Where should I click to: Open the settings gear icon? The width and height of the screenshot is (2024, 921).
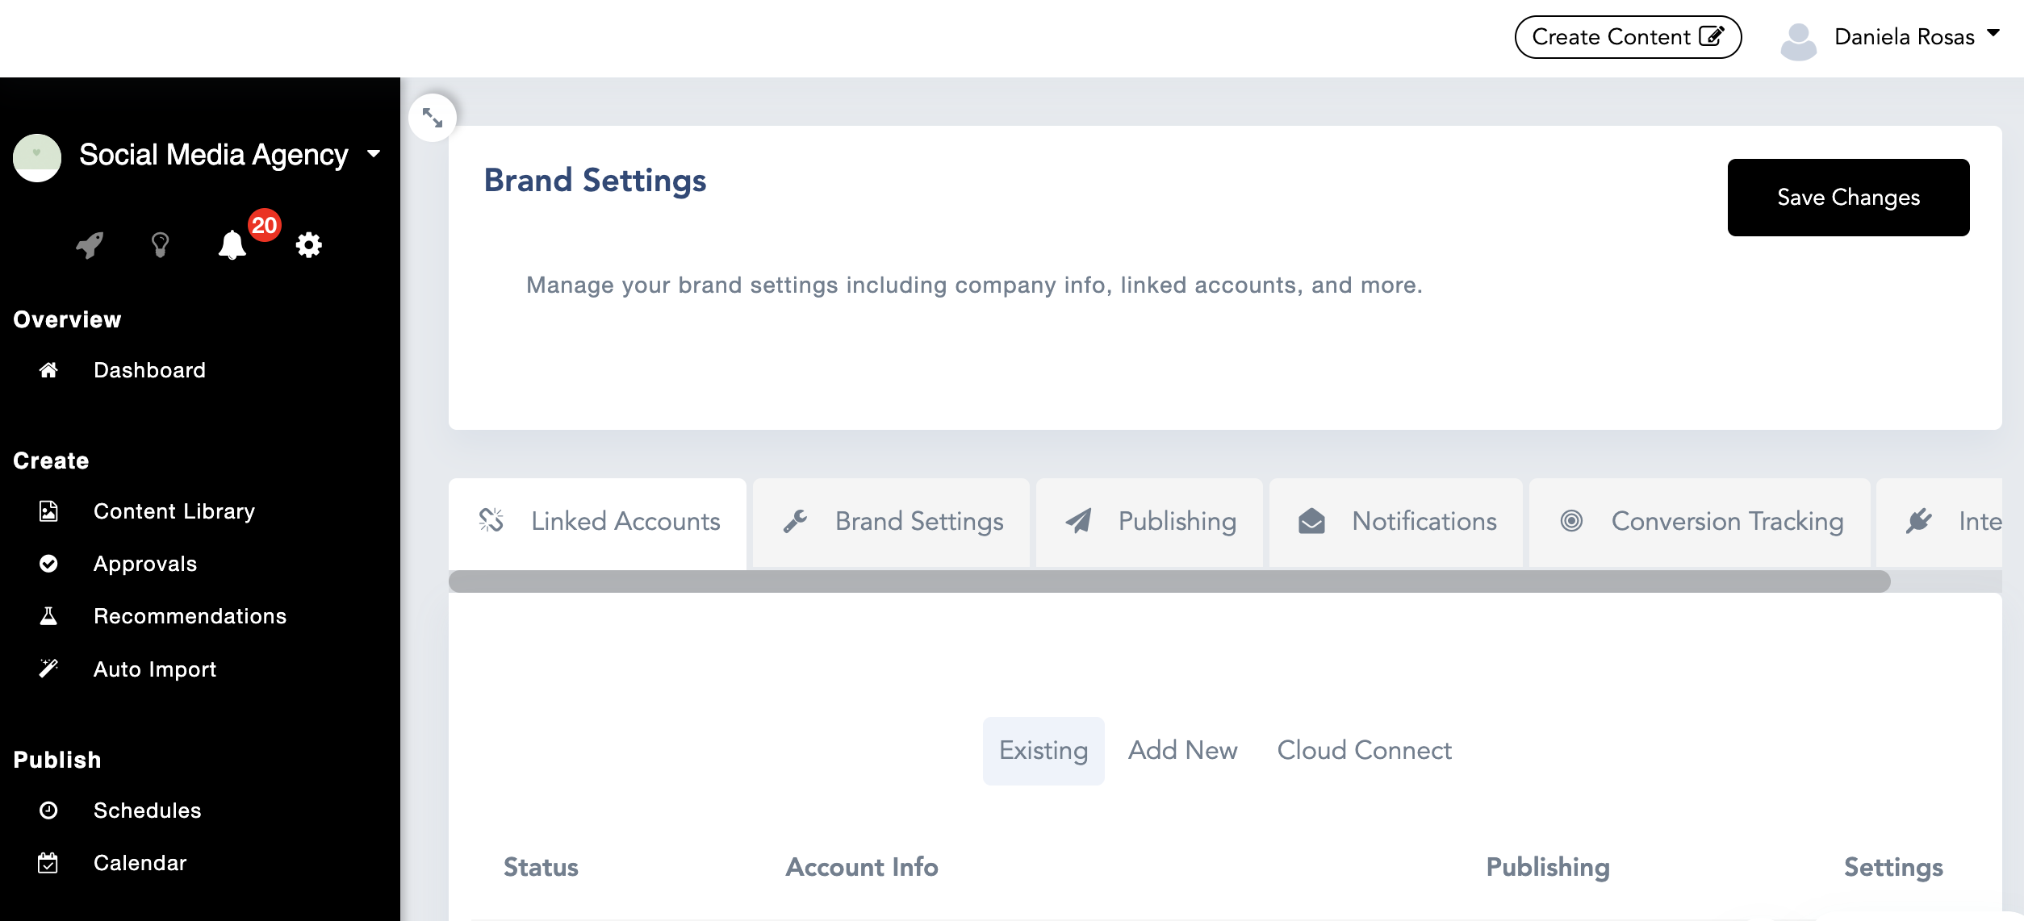[x=308, y=244]
